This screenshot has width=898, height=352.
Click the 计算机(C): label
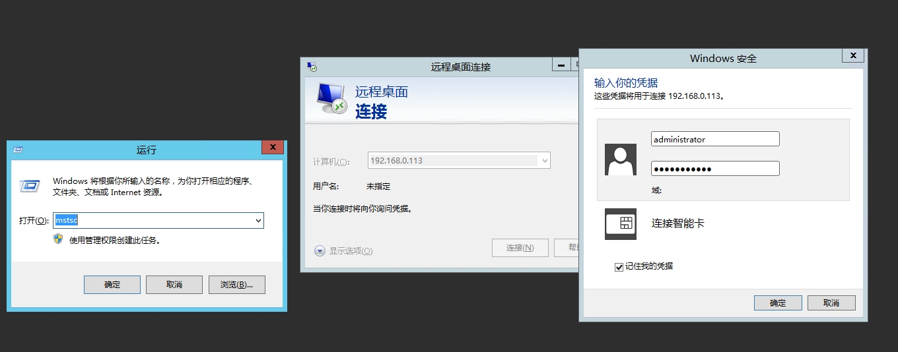coord(331,161)
